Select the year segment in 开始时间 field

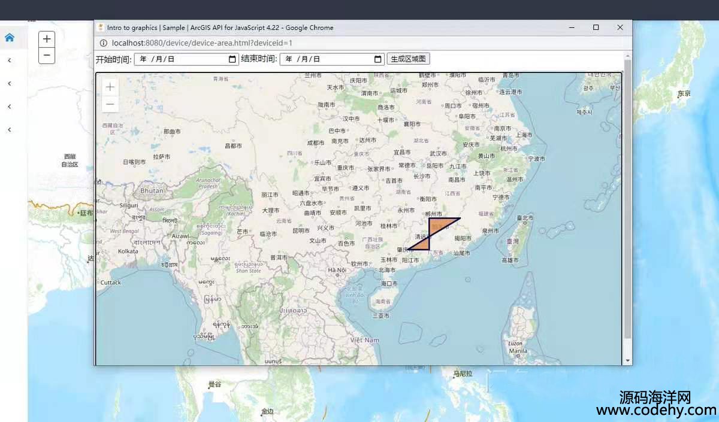click(143, 59)
